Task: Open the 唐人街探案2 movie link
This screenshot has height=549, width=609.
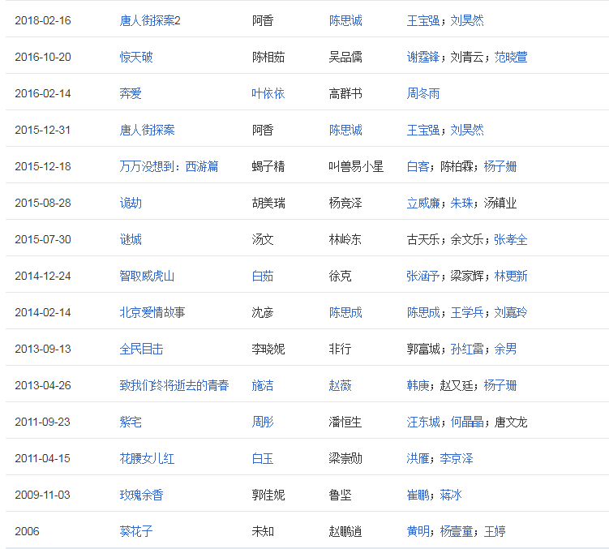Action: 150,20
